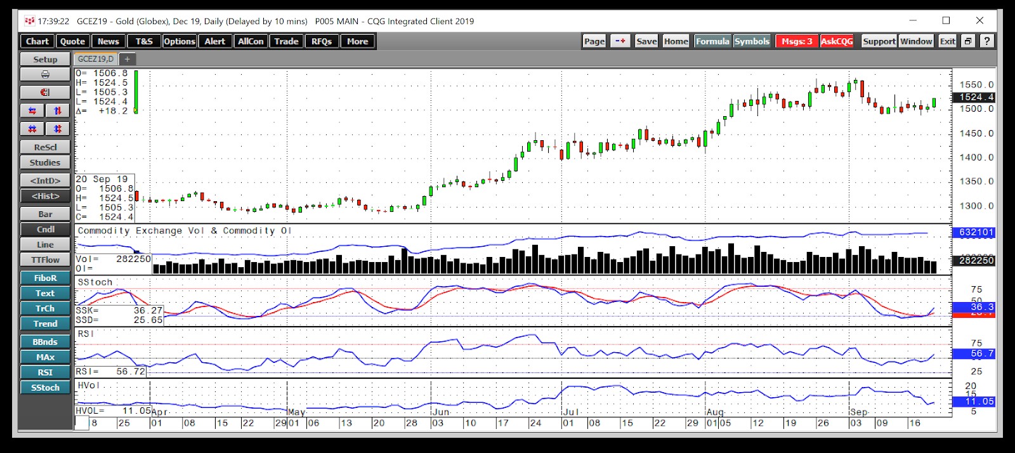Click the cascade windows icon beside Exit

(x=968, y=41)
